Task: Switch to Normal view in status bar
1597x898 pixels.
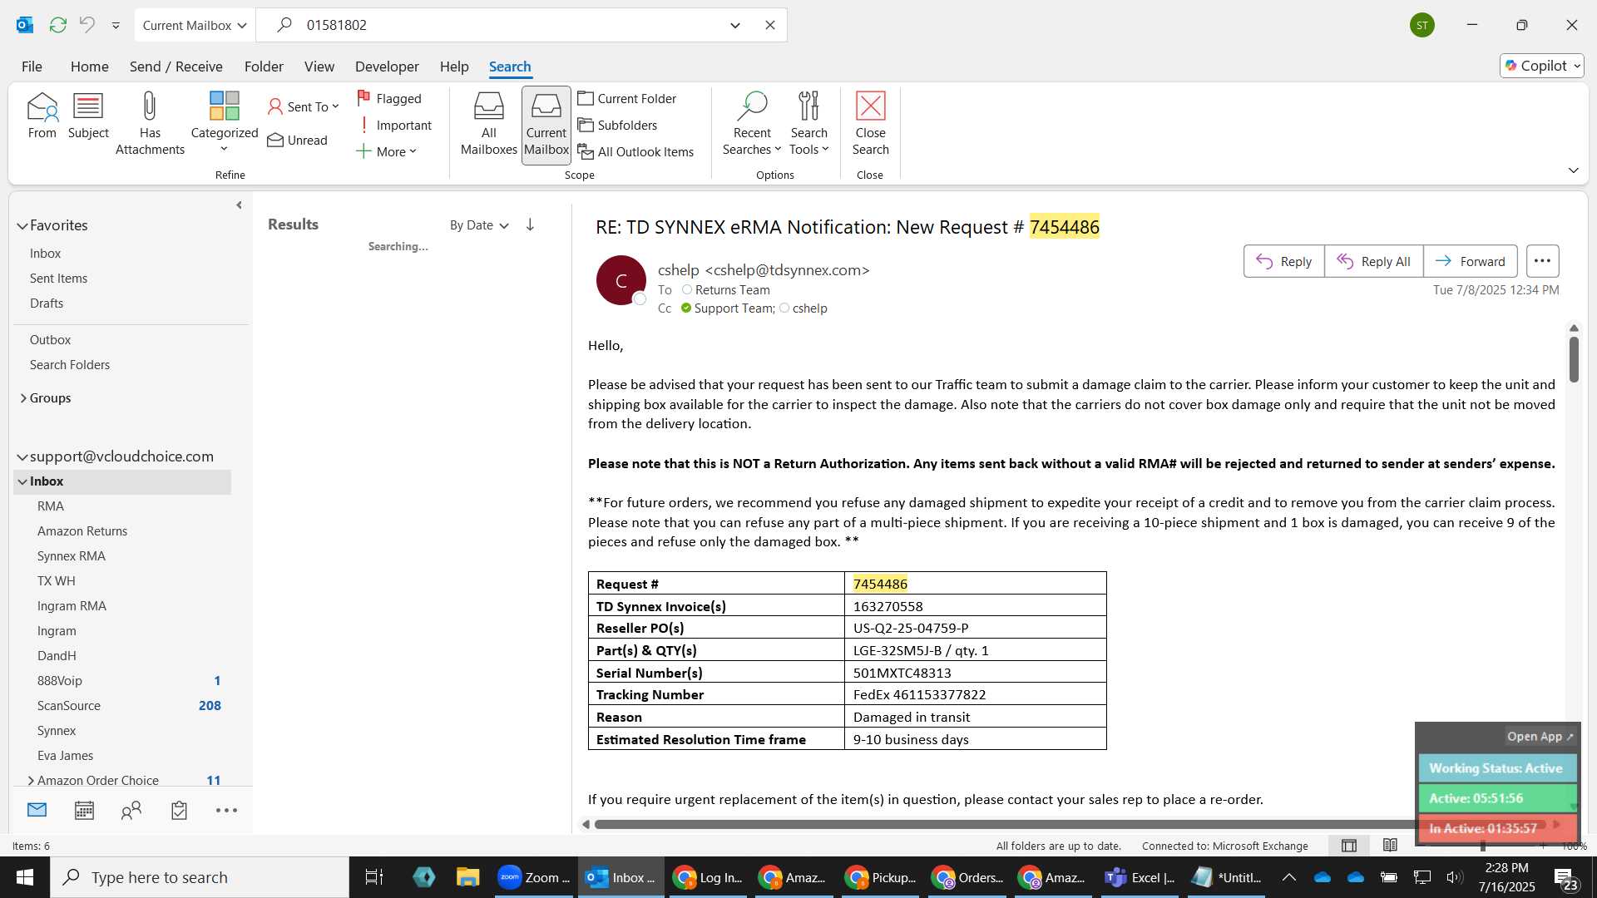Action: (x=1349, y=846)
